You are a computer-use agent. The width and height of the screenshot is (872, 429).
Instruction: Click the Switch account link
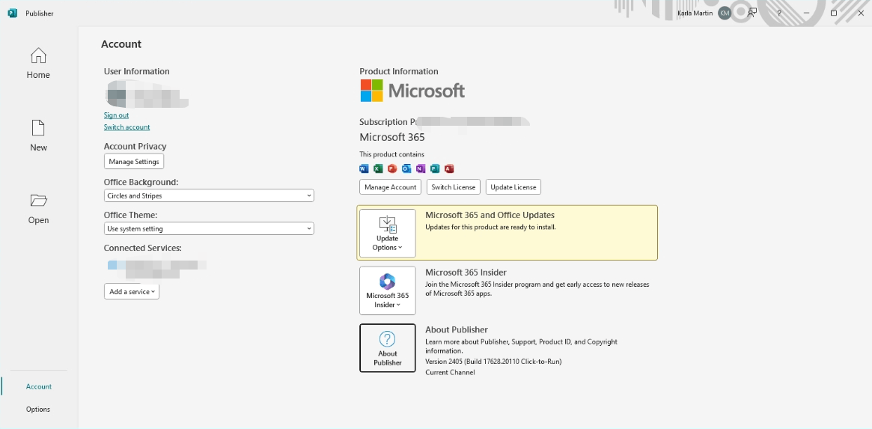click(x=126, y=127)
